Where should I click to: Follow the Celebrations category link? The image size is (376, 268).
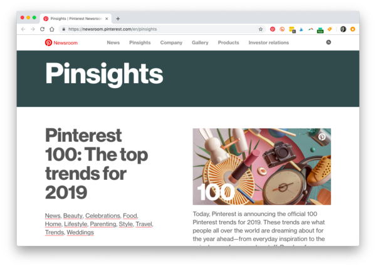102,216
